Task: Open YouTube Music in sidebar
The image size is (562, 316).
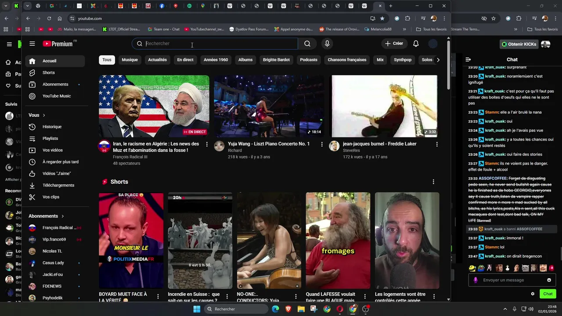Action: (x=55, y=96)
